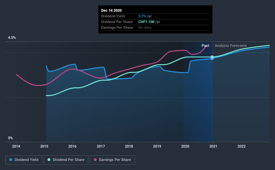The height and width of the screenshot is (170, 275).
Task: Click the 2019 x-axis label
Action: pyautogui.click(x=157, y=146)
